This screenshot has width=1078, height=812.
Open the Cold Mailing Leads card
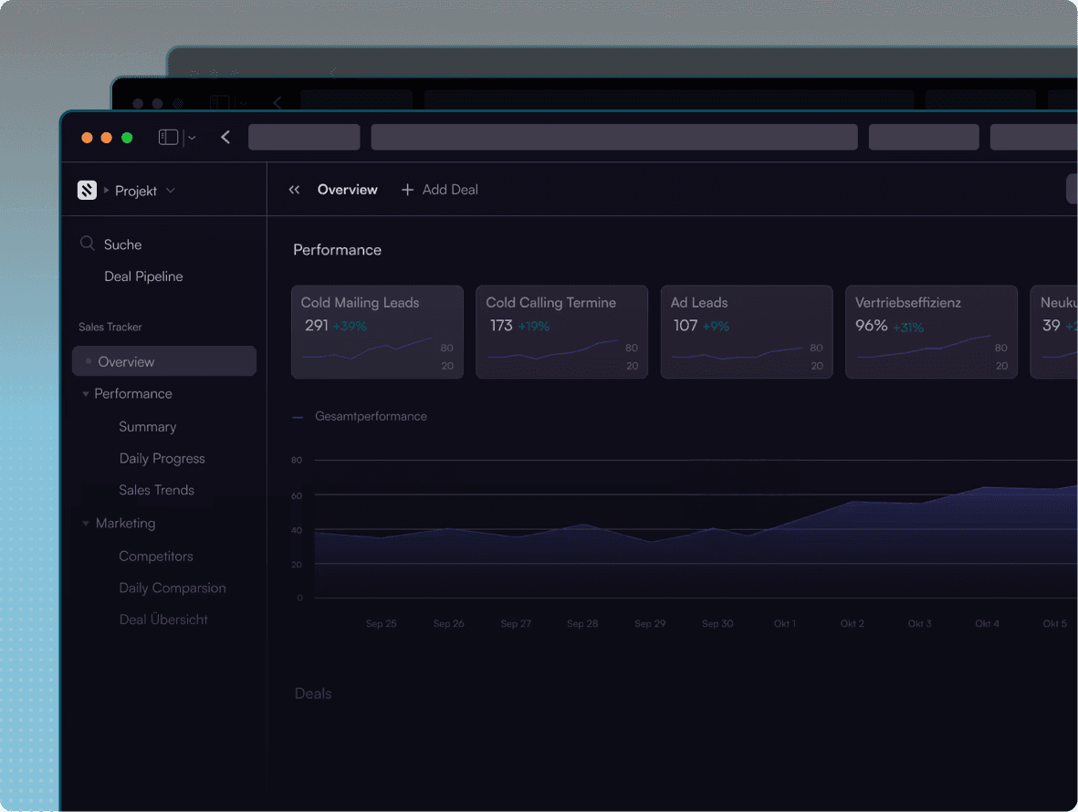click(x=377, y=332)
